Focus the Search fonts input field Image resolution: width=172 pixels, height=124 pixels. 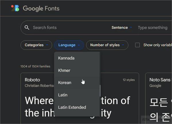[x=45, y=28]
